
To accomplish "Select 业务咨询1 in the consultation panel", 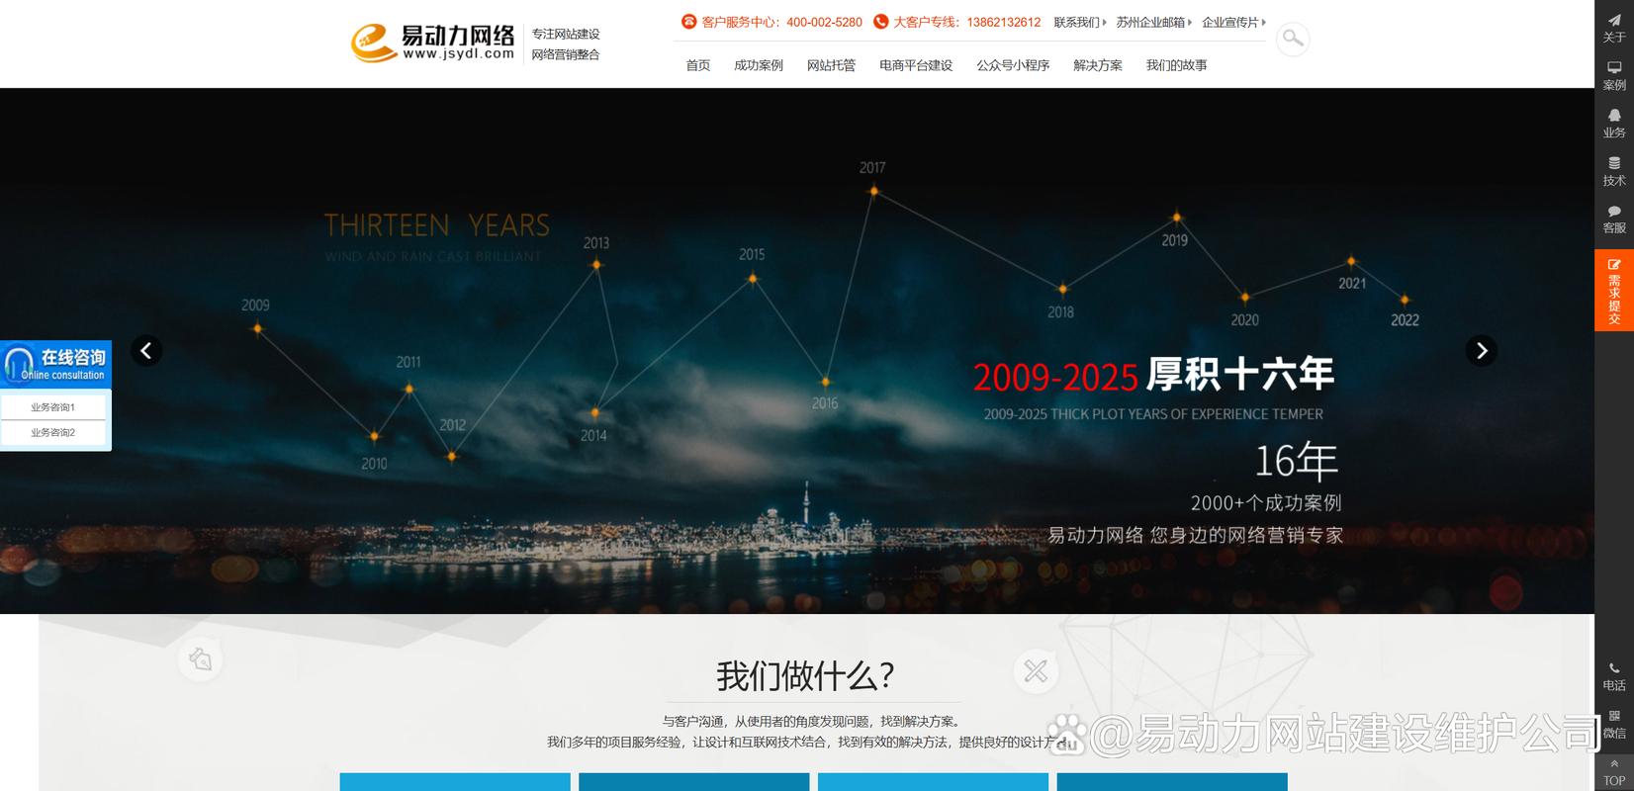I will [53, 407].
